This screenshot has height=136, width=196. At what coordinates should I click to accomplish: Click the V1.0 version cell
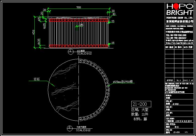point(179,80)
